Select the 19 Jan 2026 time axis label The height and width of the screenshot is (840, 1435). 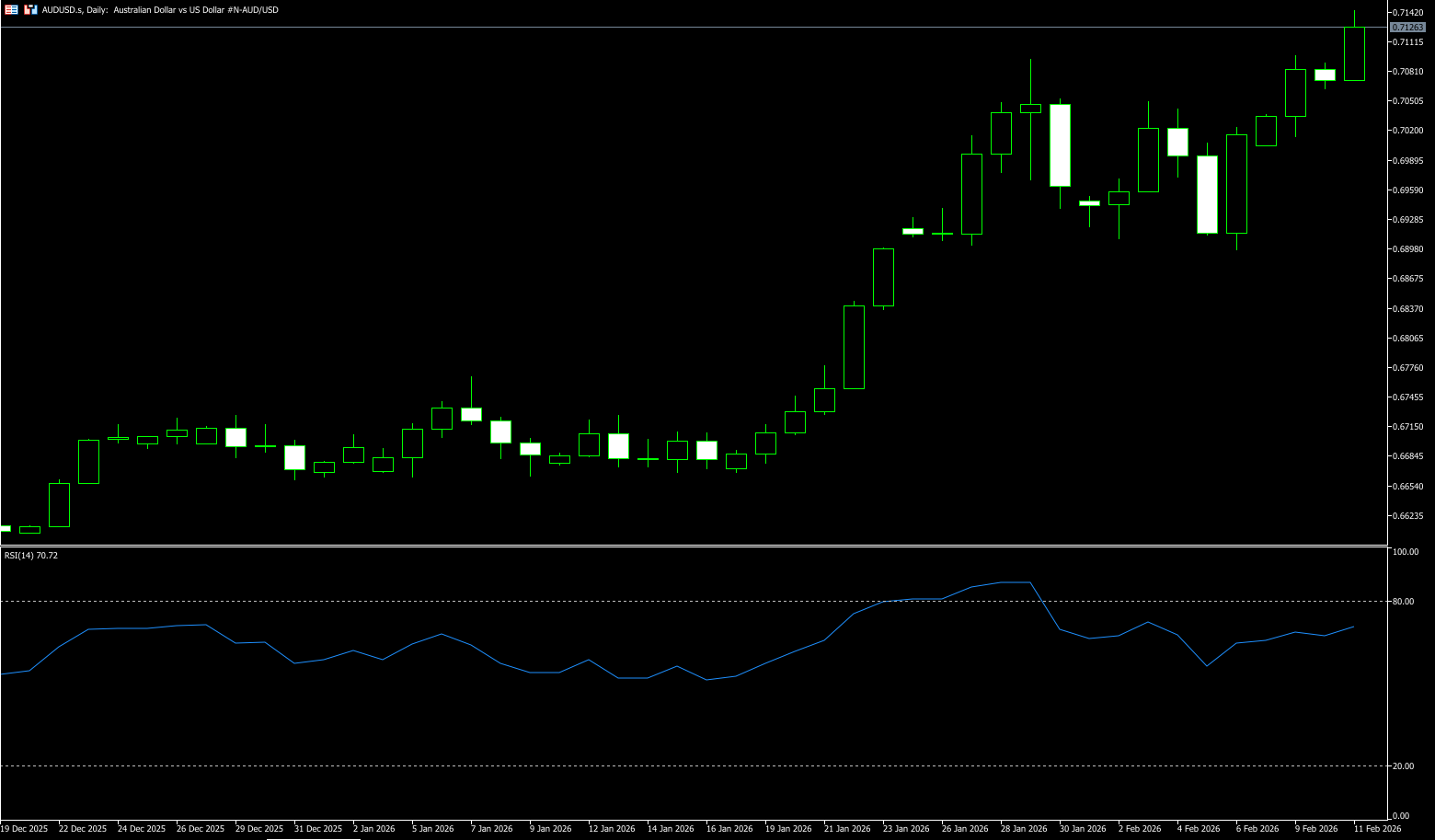tap(788, 829)
